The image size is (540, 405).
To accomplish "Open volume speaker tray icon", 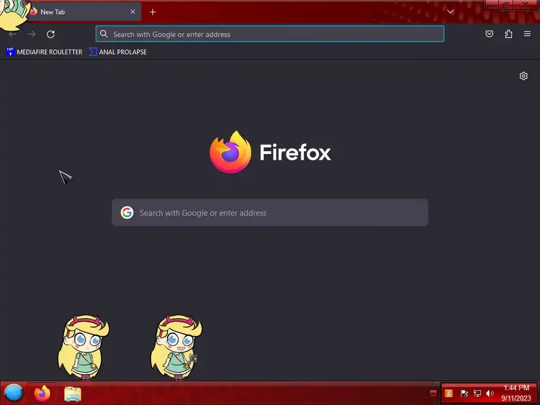I will click(x=490, y=393).
